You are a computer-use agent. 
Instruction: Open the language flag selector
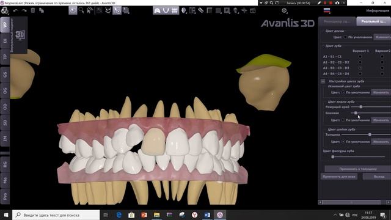[x=327, y=11]
